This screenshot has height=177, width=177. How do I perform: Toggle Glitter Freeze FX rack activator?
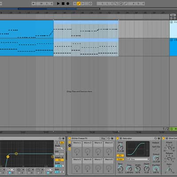pyautogui.click(x=69, y=139)
